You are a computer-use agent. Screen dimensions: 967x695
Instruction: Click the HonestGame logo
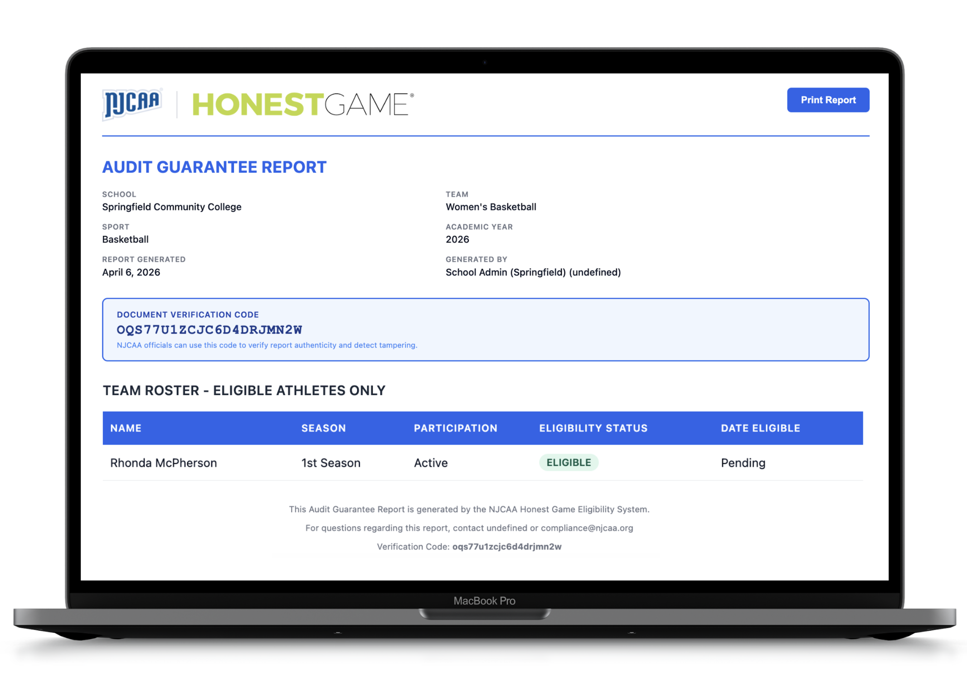point(302,104)
